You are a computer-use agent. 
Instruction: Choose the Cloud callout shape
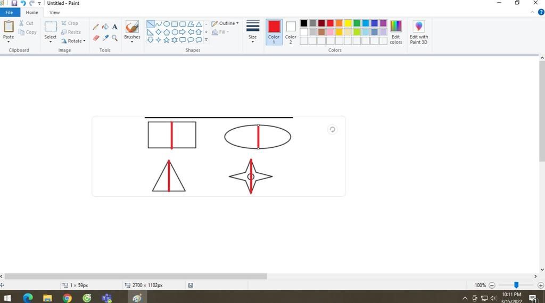(199, 40)
